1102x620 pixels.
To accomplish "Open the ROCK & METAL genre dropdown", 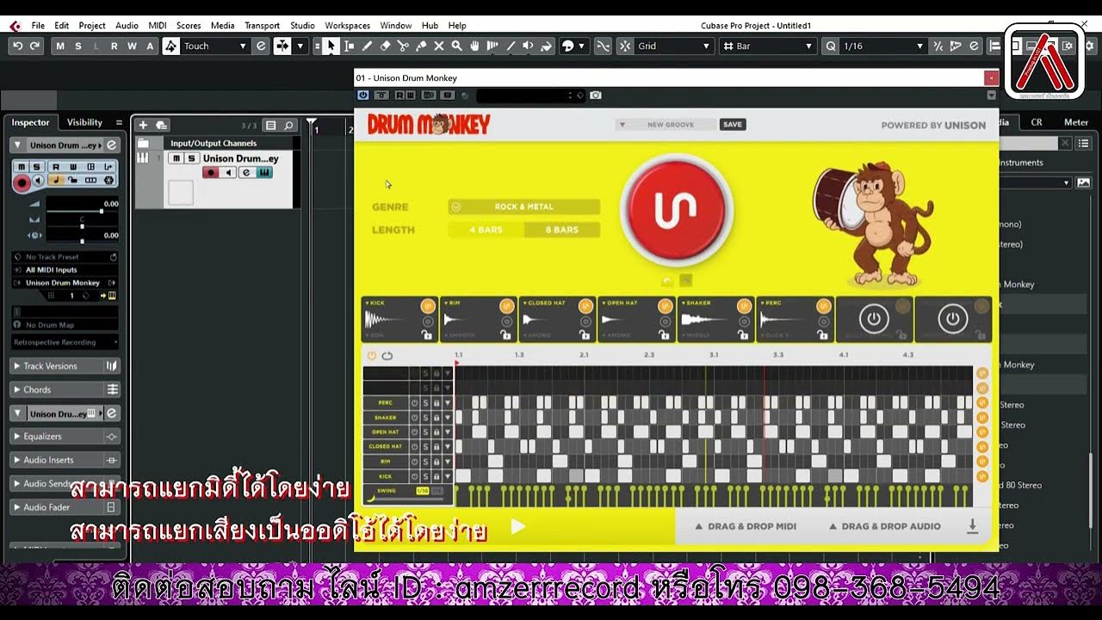I will tap(523, 207).
